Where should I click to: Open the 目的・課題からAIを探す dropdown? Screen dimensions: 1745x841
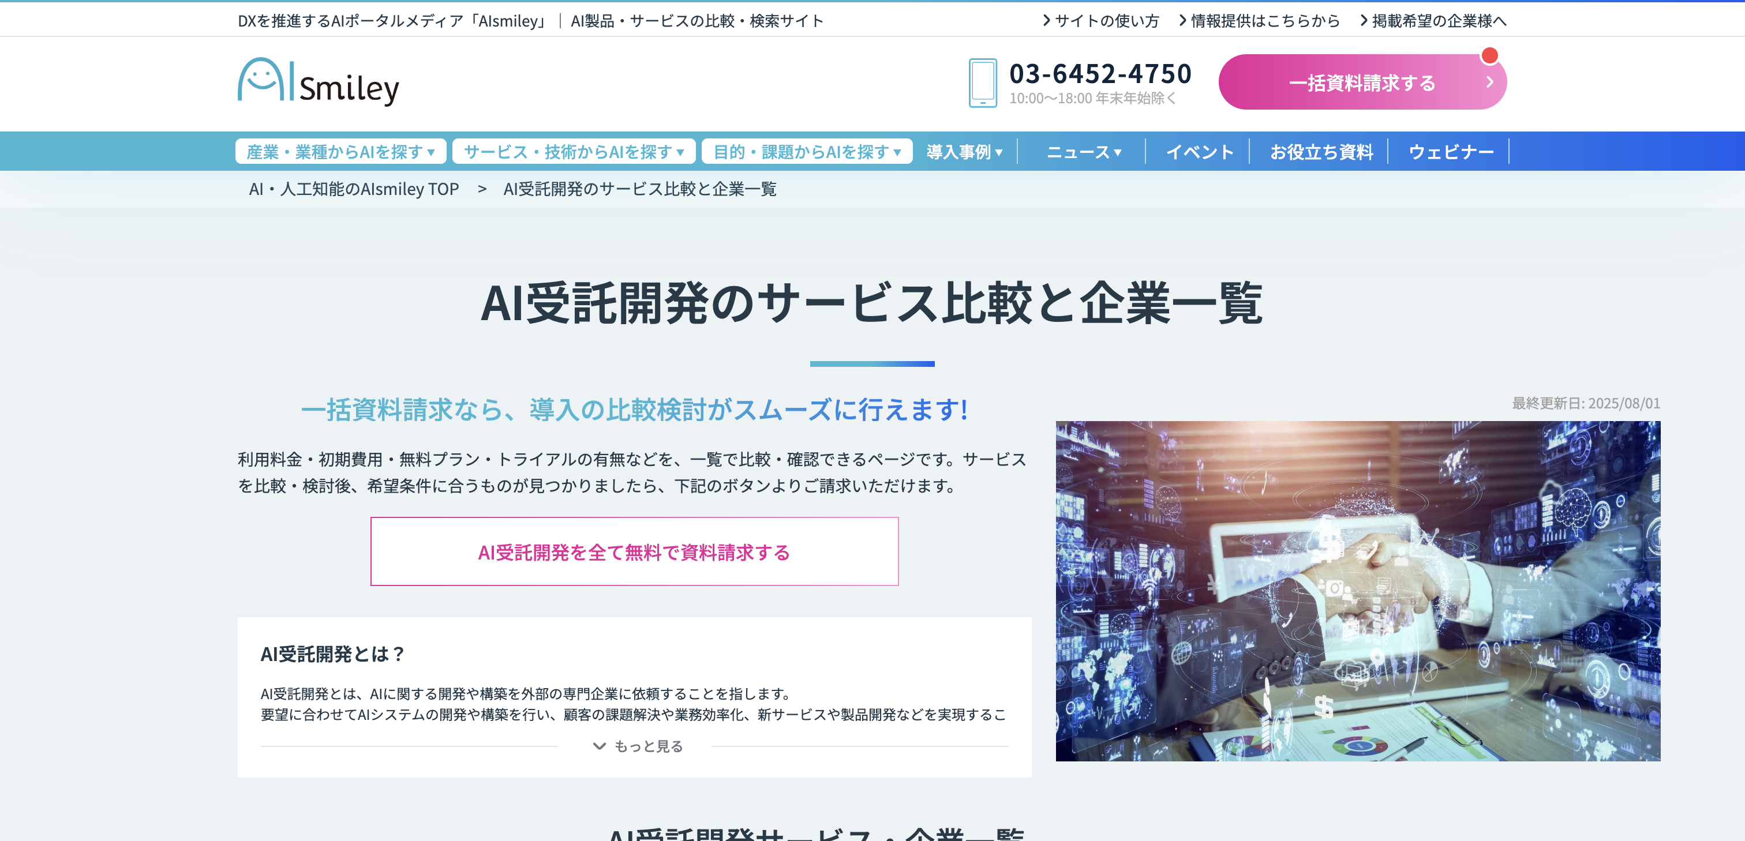point(806,152)
